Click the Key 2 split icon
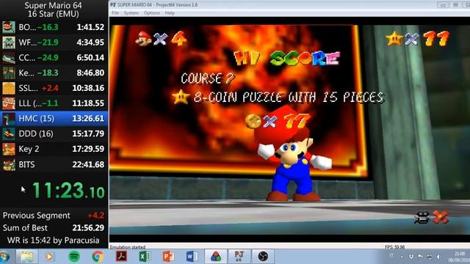The image size is (470, 264). [x=9, y=149]
